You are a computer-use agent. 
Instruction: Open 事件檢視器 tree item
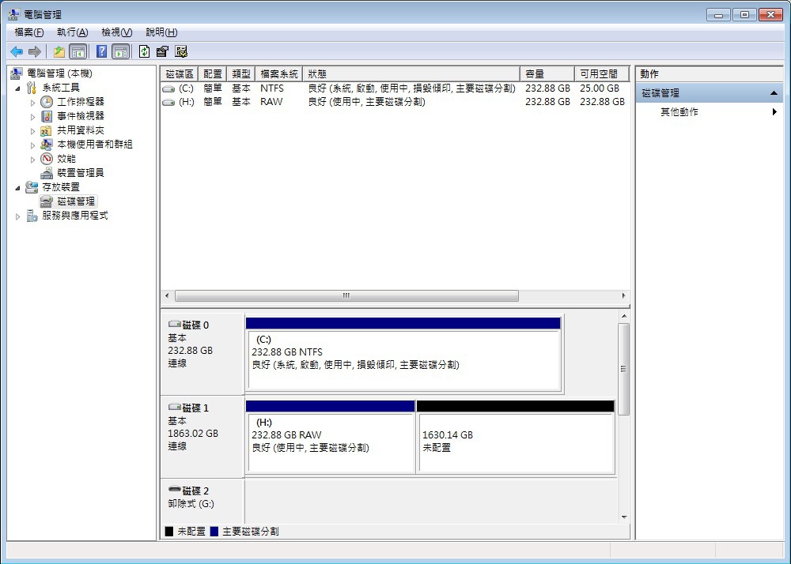click(81, 116)
